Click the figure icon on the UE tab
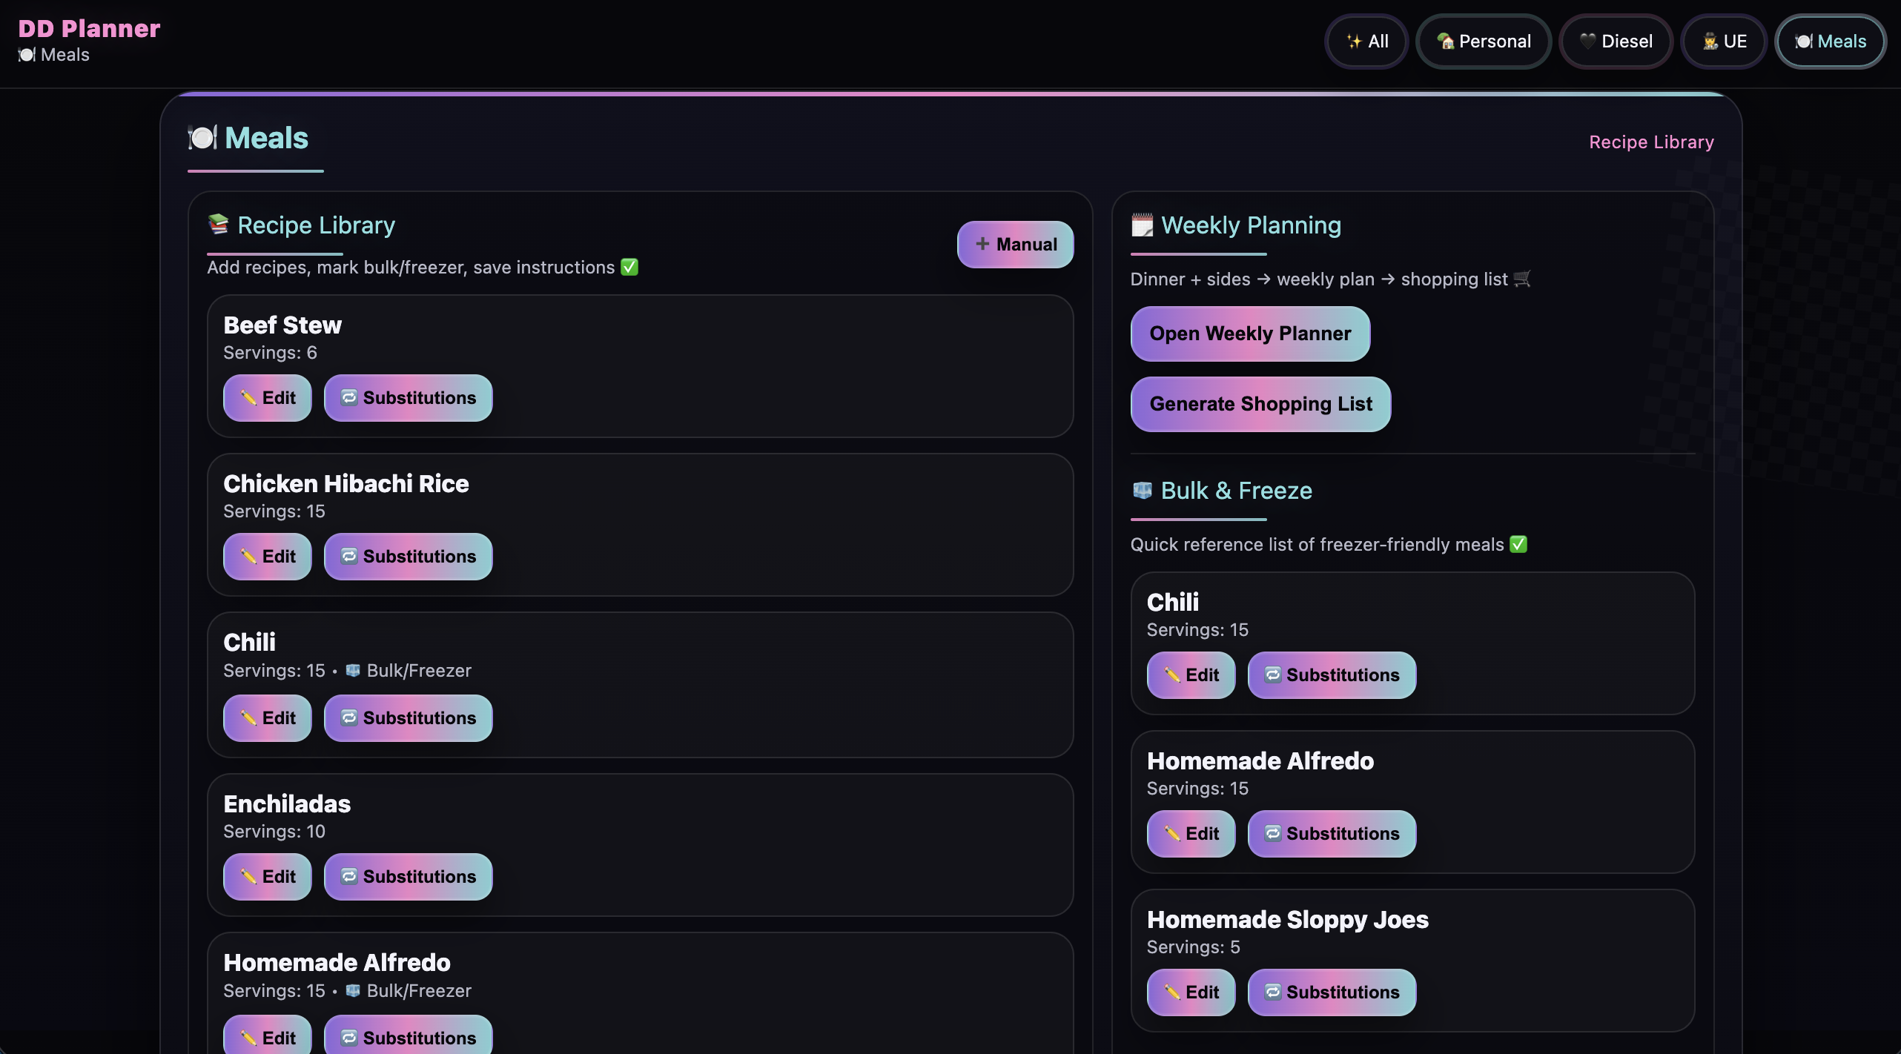The width and height of the screenshot is (1901, 1054). [x=1710, y=42]
